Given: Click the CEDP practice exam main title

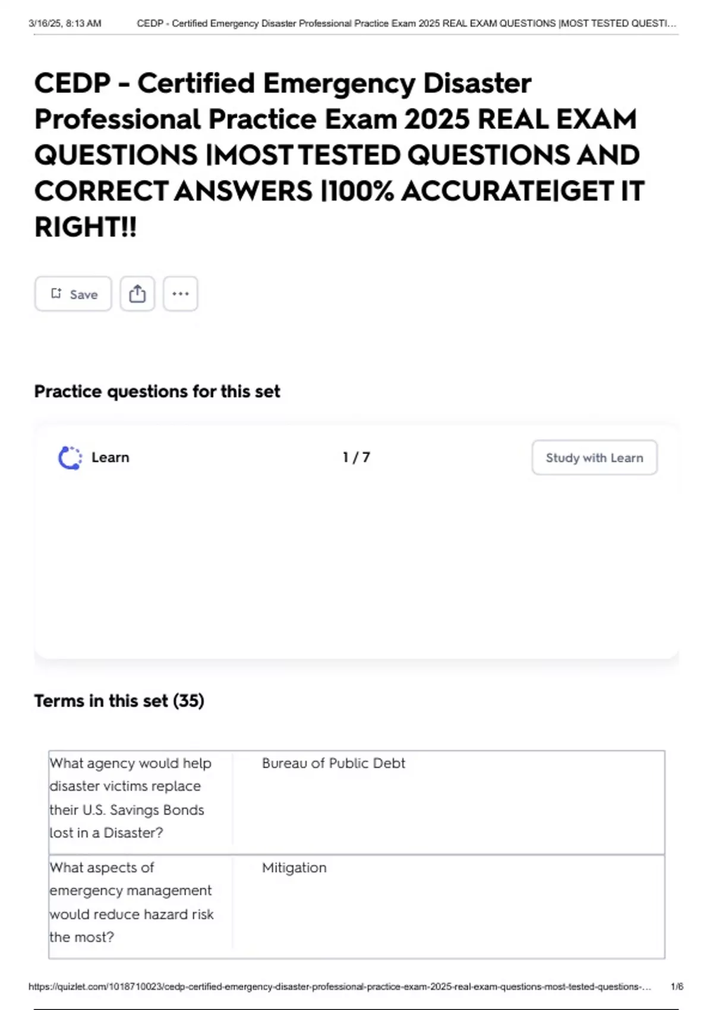Looking at the screenshot, I should tap(339, 154).
